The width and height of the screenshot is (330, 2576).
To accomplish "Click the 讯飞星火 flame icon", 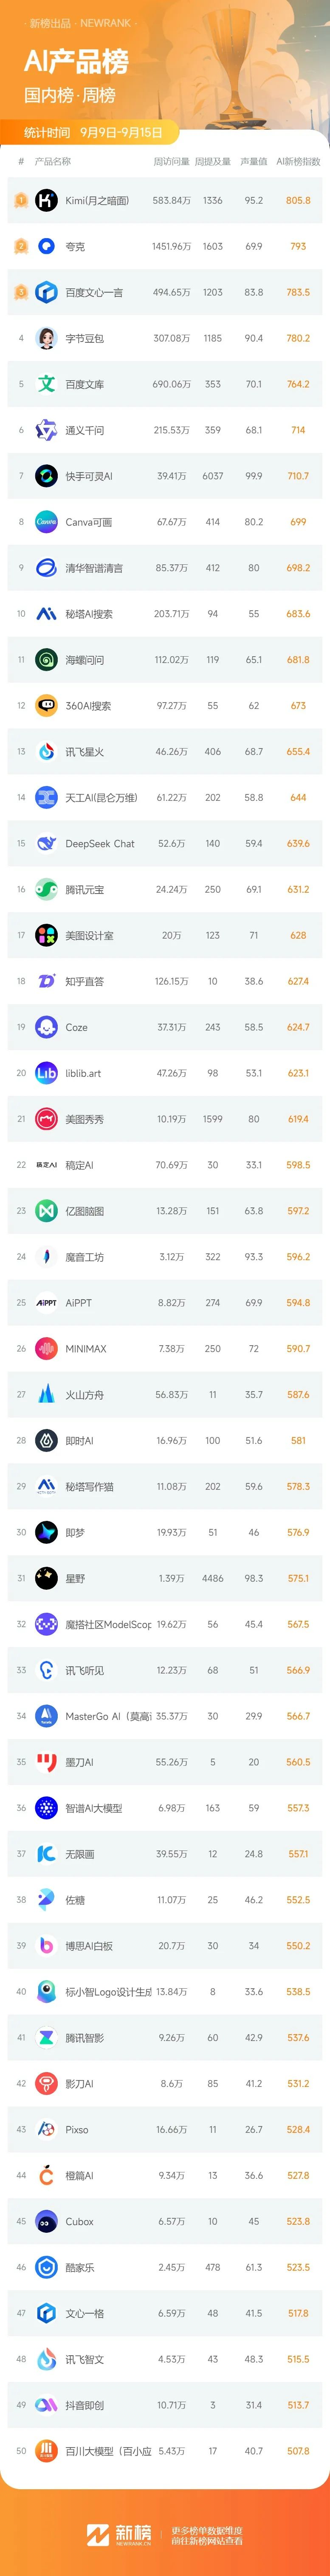I will click(46, 751).
